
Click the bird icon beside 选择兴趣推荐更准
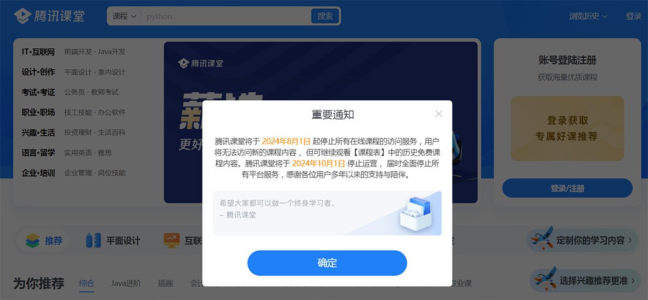tap(544, 279)
